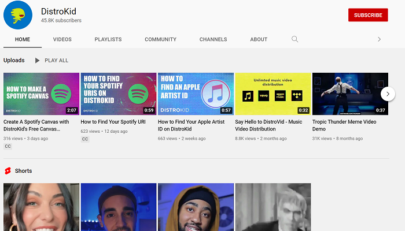405x231 pixels.
Task: Click the channel search magnifier icon
Action: pyautogui.click(x=294, y=39)
